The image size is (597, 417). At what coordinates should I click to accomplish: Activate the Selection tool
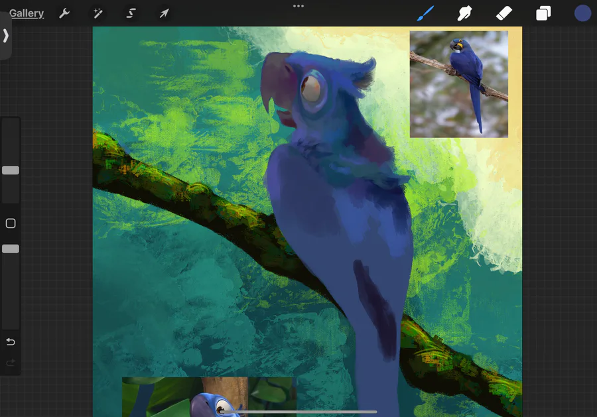coord(131,14)
